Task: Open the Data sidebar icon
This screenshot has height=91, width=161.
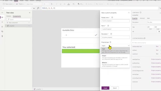Action: 2,27
